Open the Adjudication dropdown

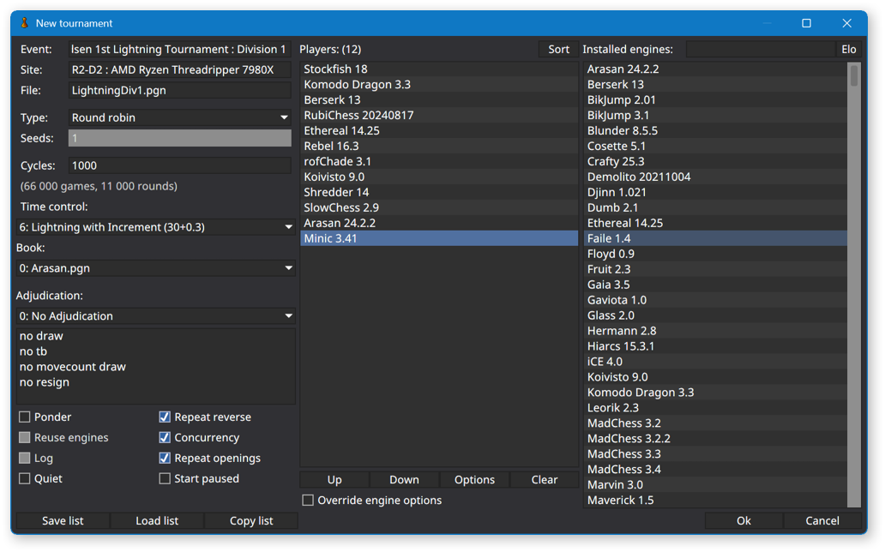(156, 316)
